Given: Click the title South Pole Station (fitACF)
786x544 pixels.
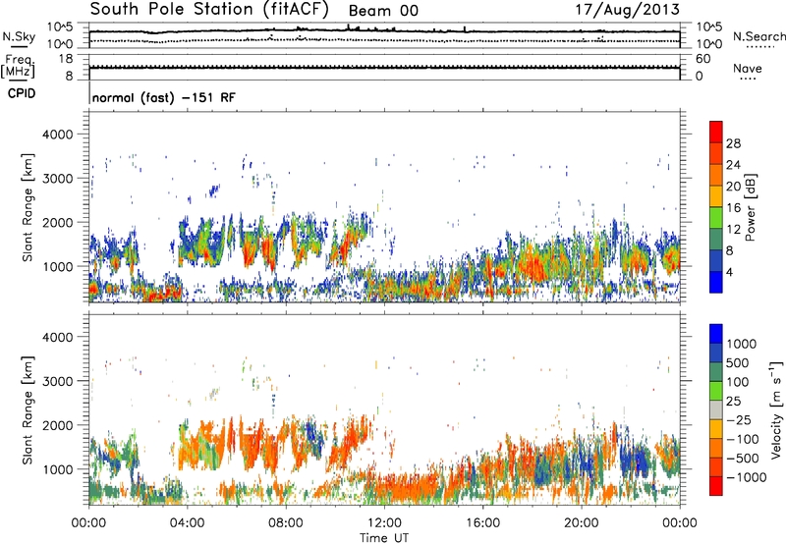Looking at the screenshot, I should pyautogui.click(x=208, y=10).
